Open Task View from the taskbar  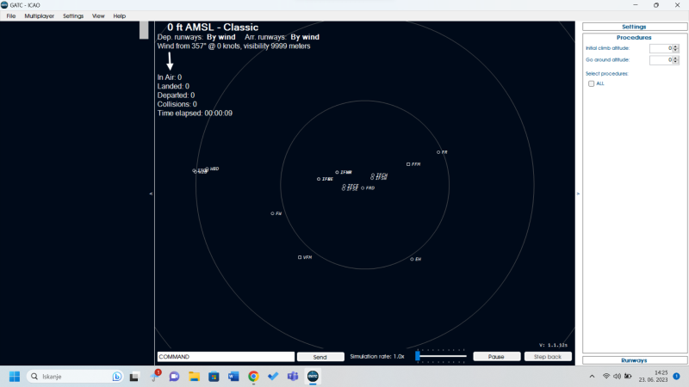(134, 377)
